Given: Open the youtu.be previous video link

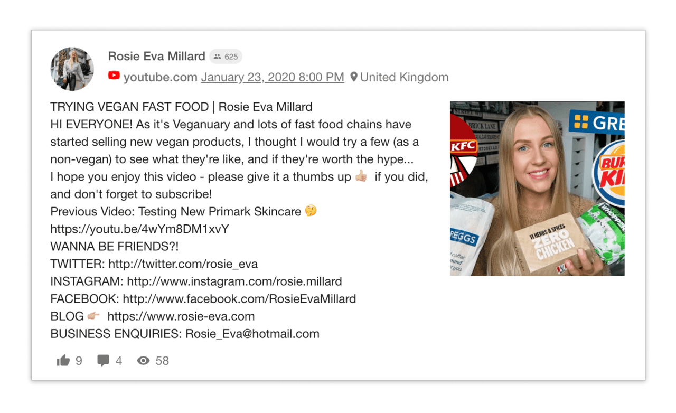Looking at the screenshot, I should tap(139, 229).
